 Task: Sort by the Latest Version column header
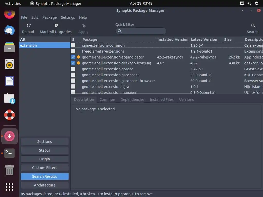click(x=204, y=40)
